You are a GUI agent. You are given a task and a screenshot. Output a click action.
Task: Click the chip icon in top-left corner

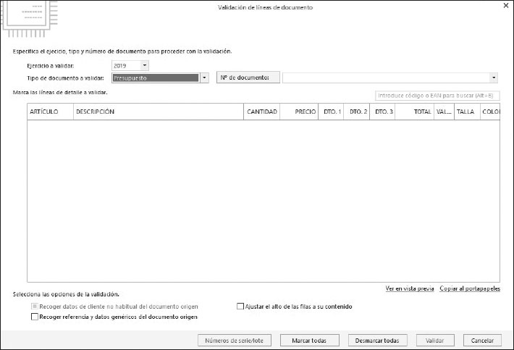coord(28,20)
